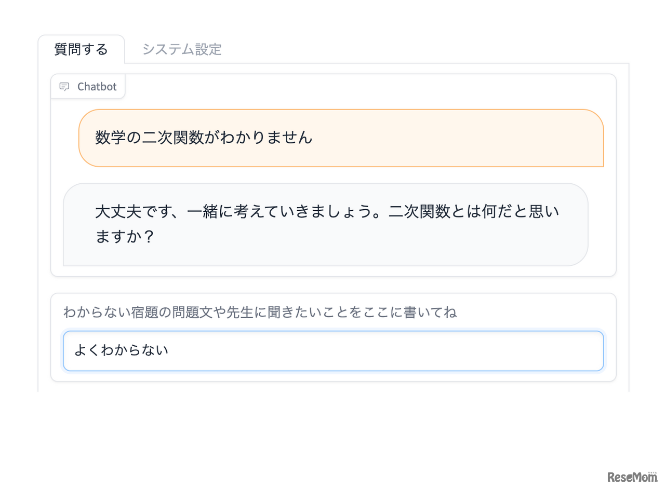Select the orange user message bubble
The width and height of the screenshot is (665, 489).
pos(341,138)
